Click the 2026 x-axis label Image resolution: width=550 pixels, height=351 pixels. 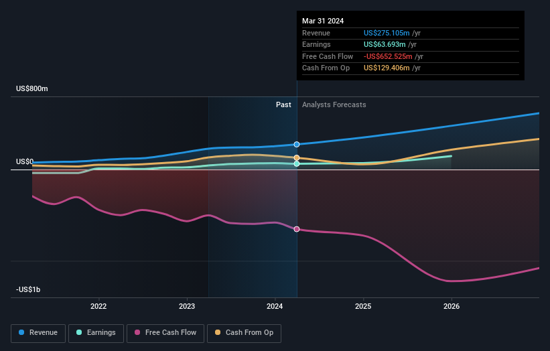[452, 306]
